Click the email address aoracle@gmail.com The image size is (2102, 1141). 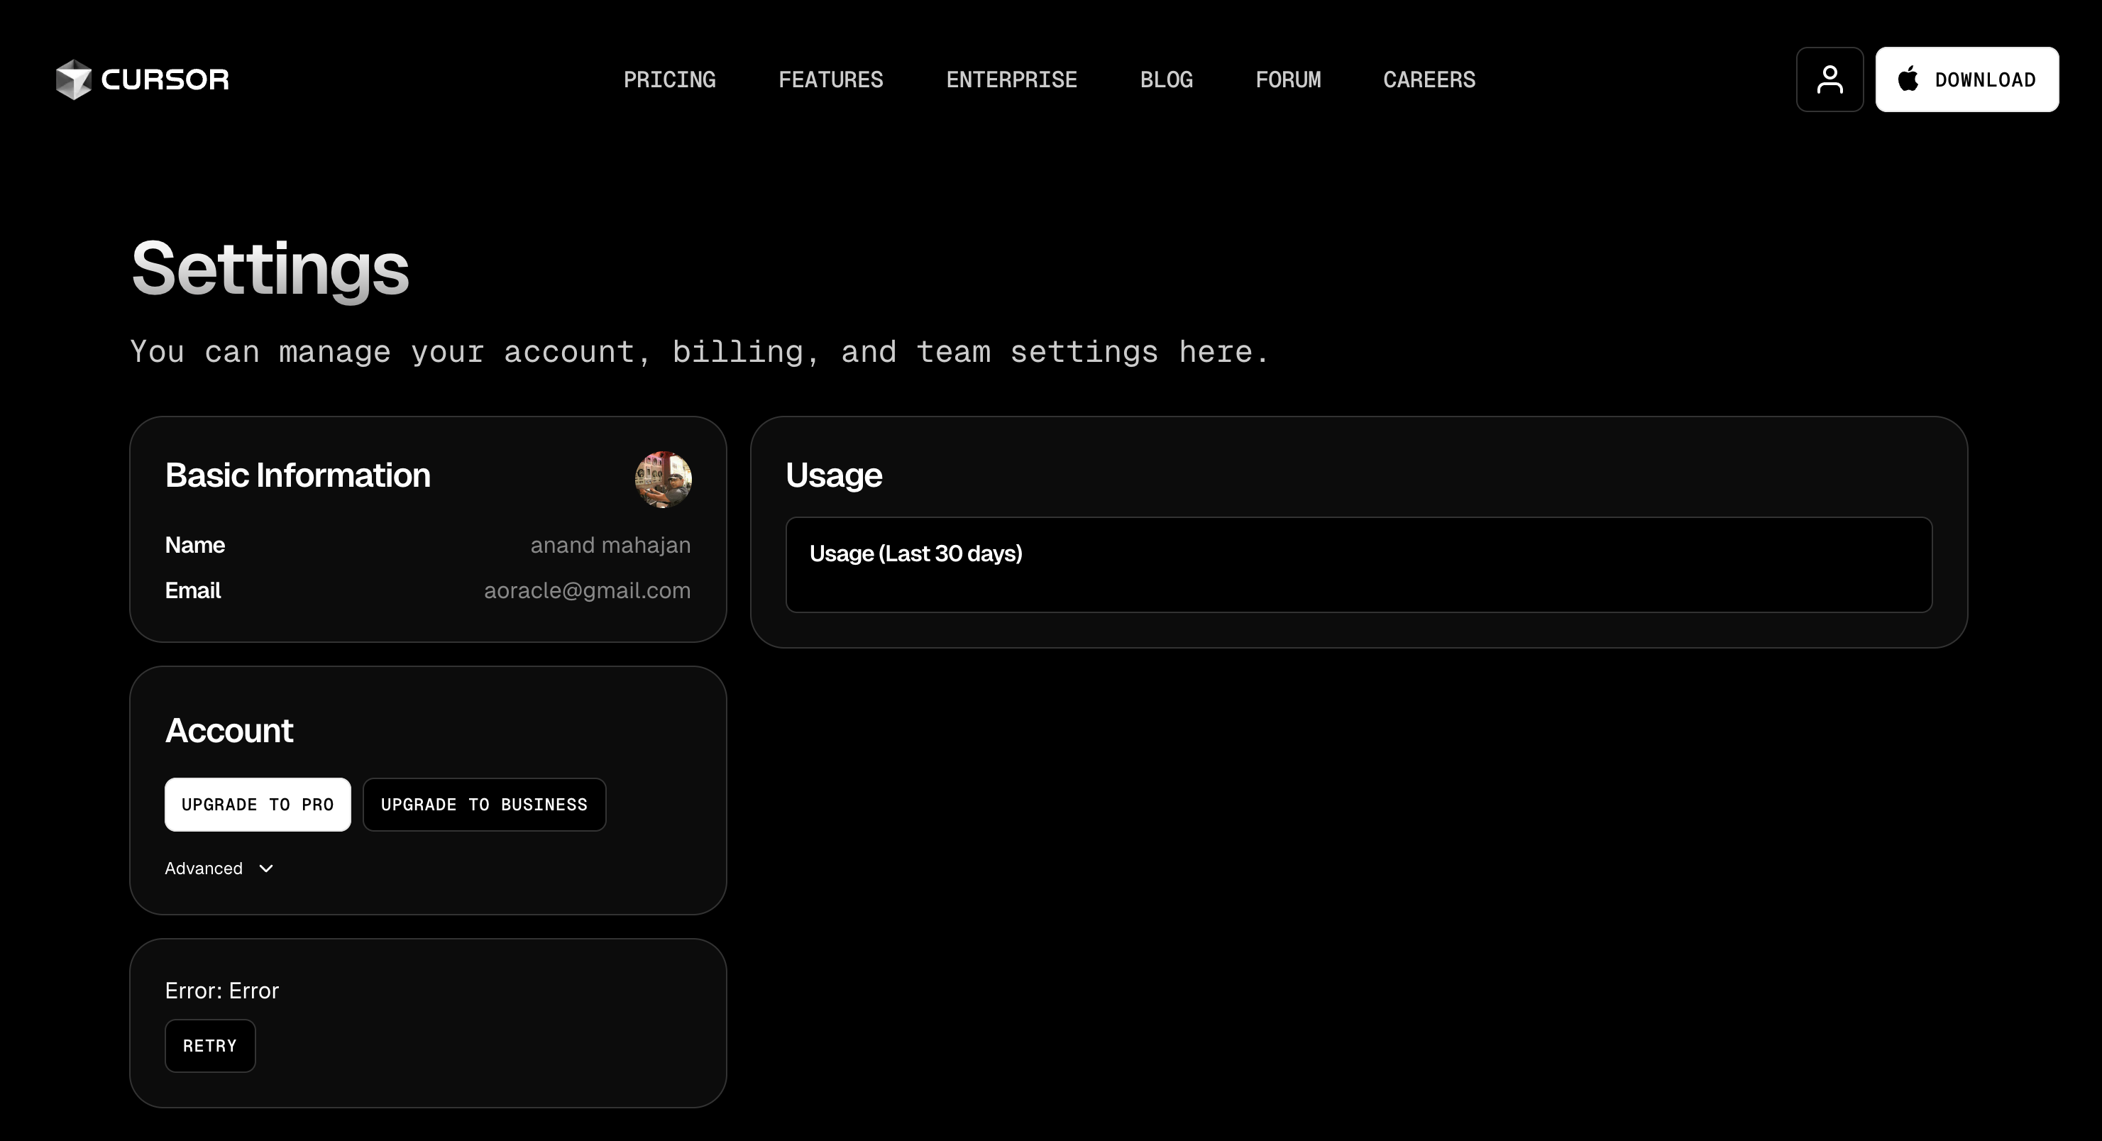[587, 590]
